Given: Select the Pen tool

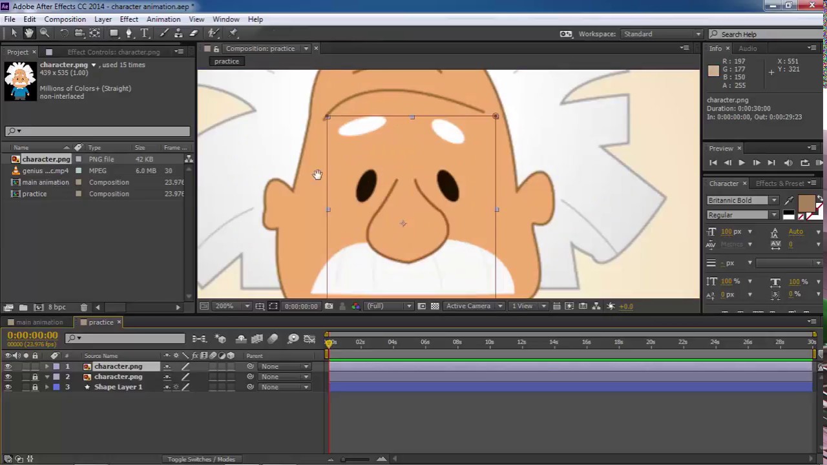Looking at the screenshot, I should [x=129, y=33].
